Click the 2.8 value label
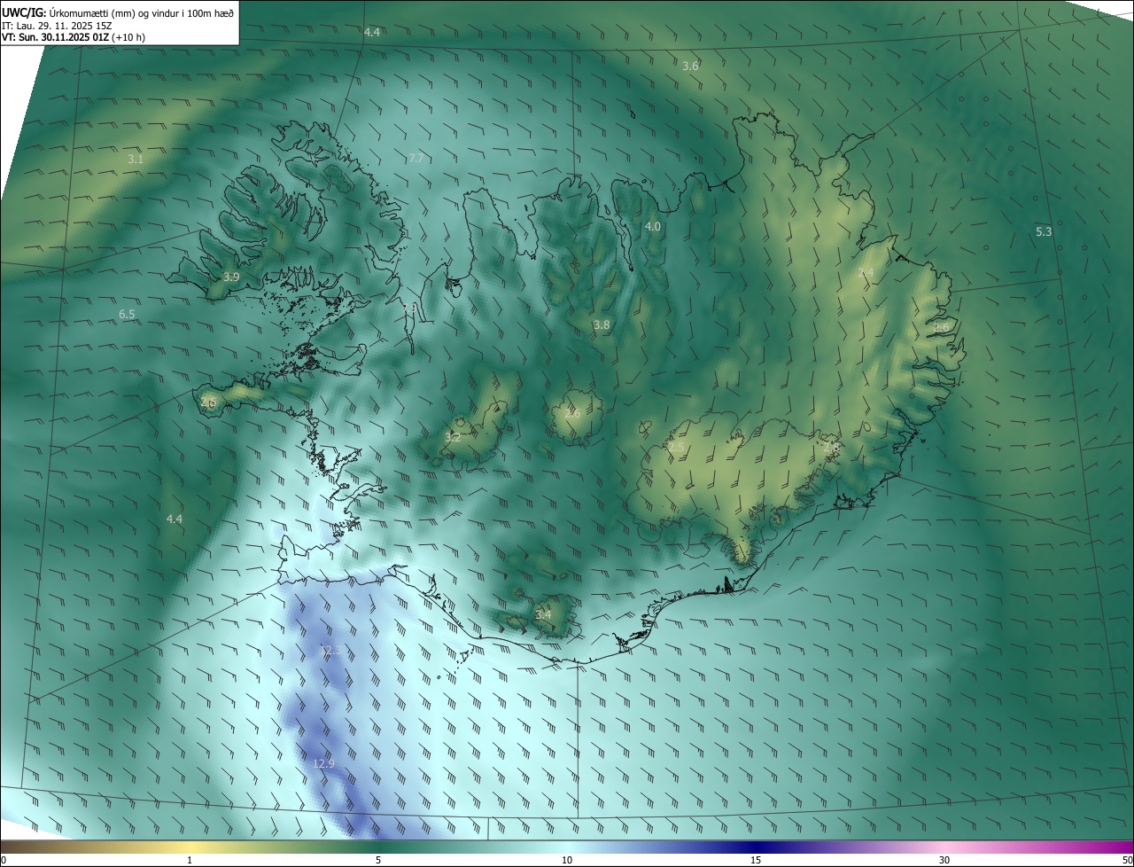 831,448
